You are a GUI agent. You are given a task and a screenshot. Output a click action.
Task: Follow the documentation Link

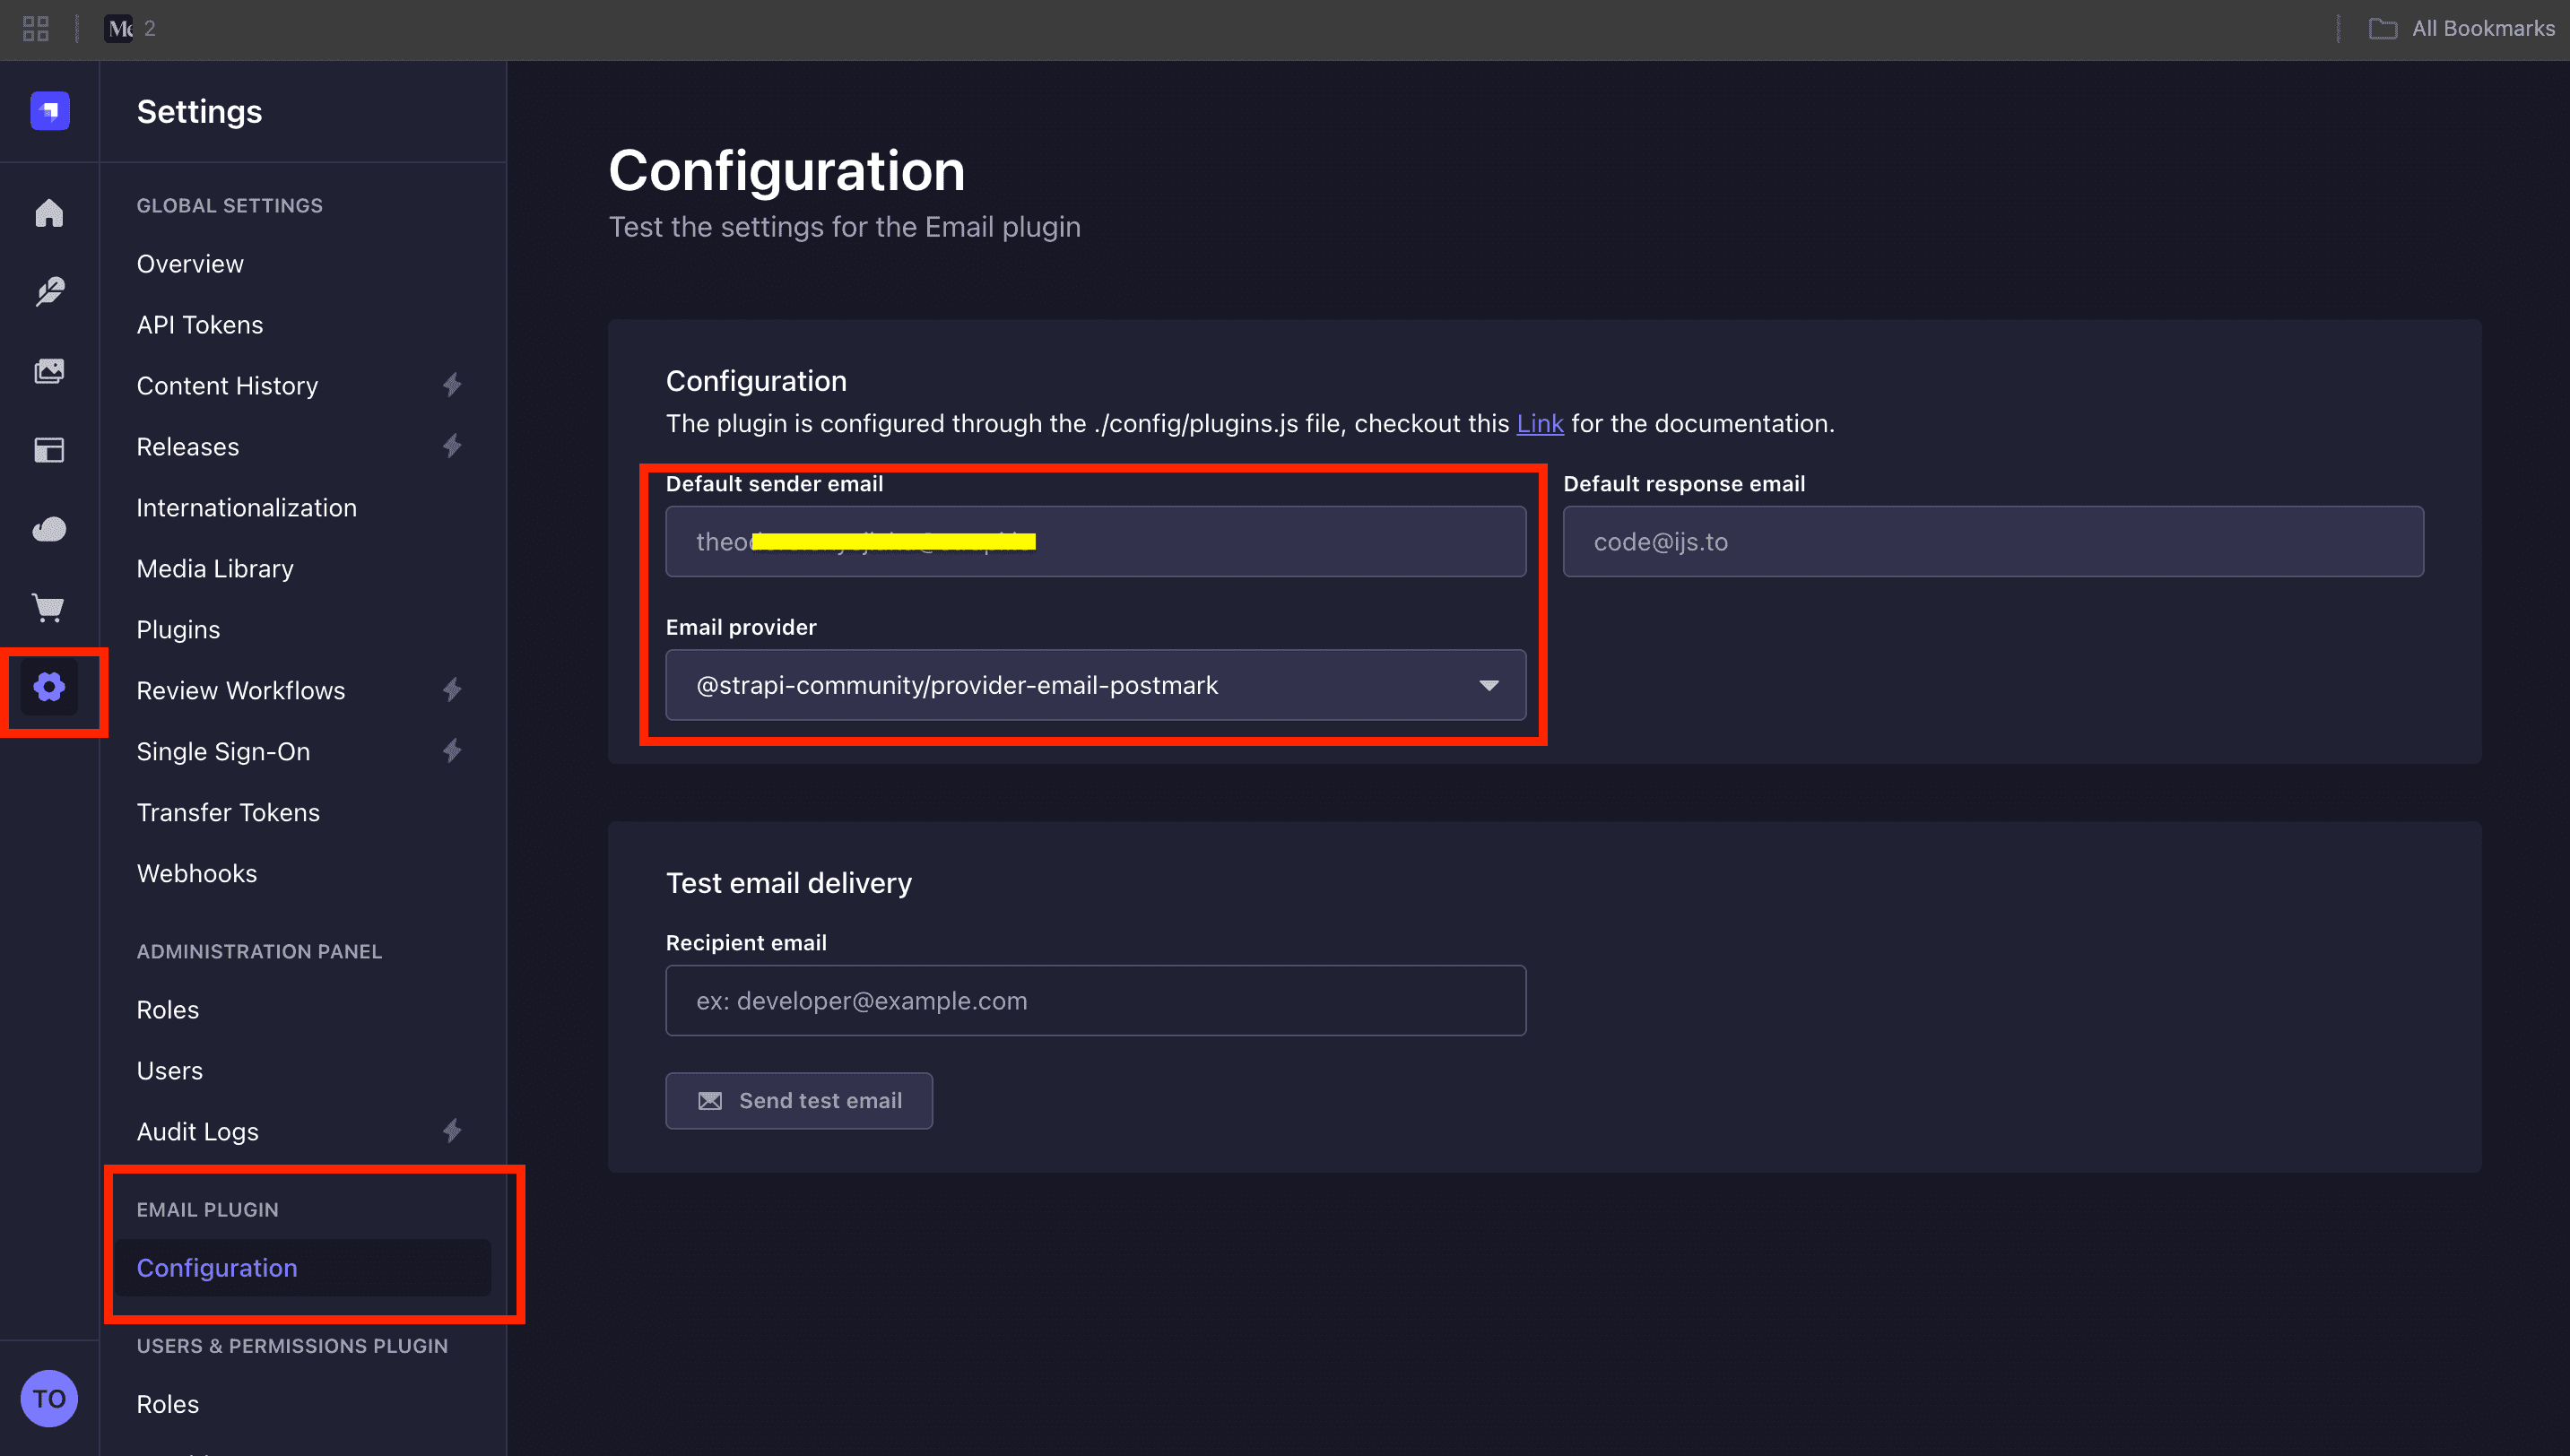coord(1540,423)
